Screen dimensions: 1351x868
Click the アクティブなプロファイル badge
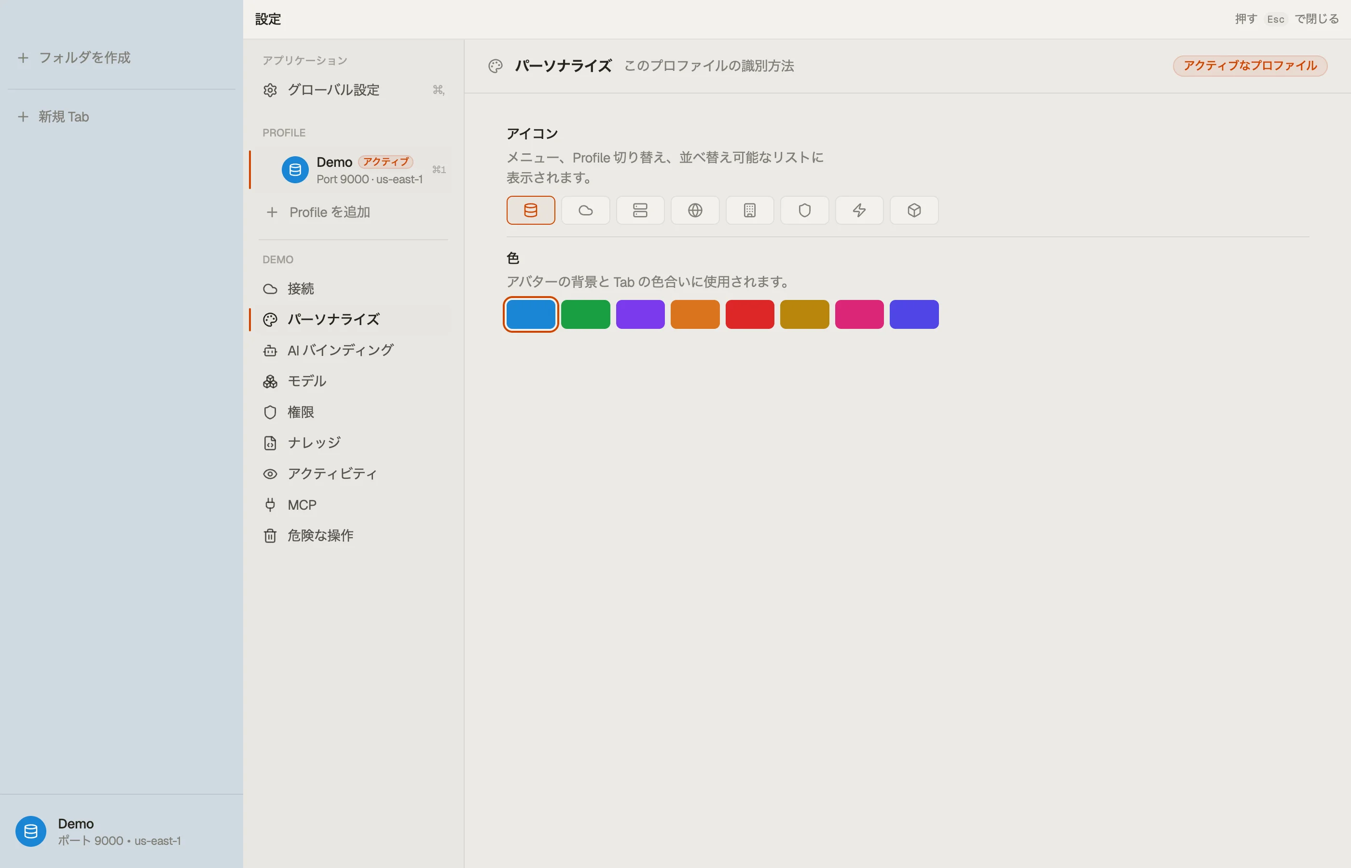click(x=1250, y=66)
